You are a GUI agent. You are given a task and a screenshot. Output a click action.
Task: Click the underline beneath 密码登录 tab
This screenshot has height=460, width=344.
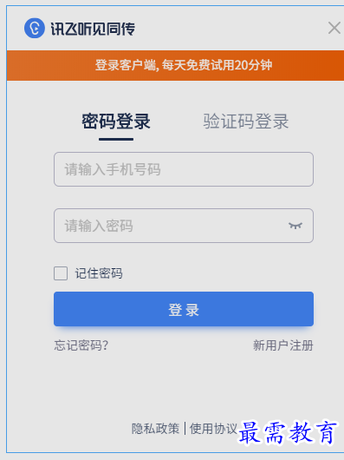[116, 140]
